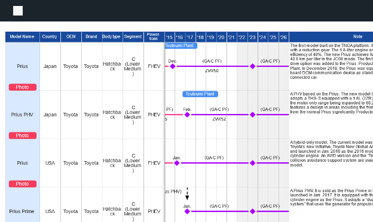Click model name Prius Prime

[x=22, y=211]
